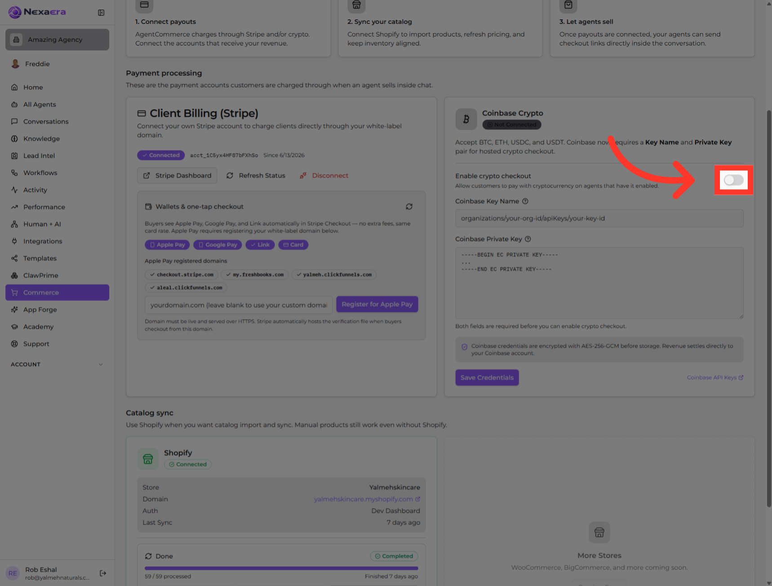Disconnect the Stripe account

click(x=324, y=175)
